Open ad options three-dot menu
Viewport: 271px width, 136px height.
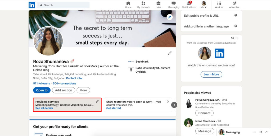pyautogui.click(x=237, y=38)
